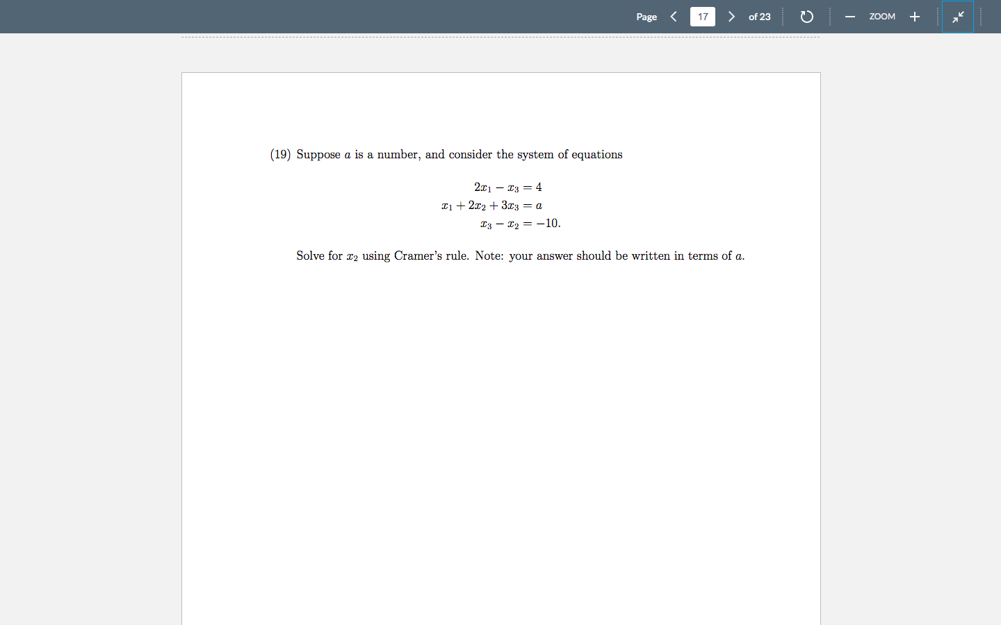Zoom out with the minus icon
Image resolution: width=1001 pixels, height=625 pixels.
849,17
